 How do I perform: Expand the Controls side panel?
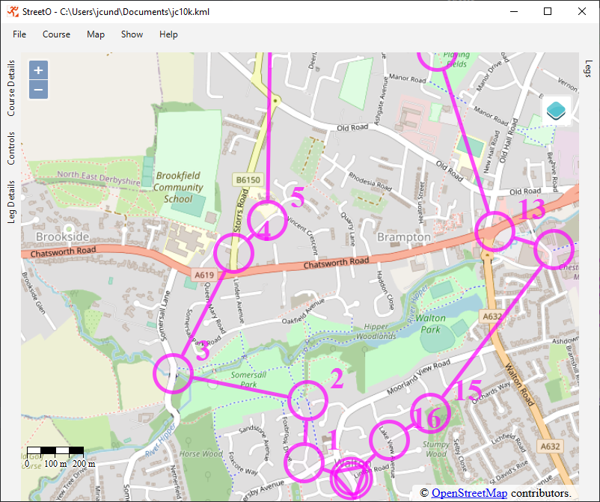(x=10, y=148)
